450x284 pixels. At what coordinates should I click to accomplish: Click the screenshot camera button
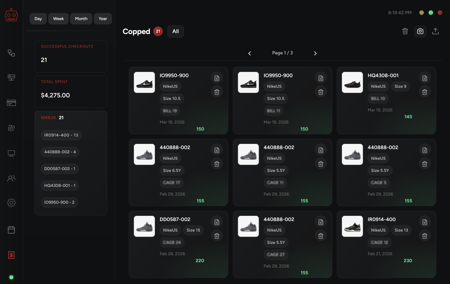[420, 31]
